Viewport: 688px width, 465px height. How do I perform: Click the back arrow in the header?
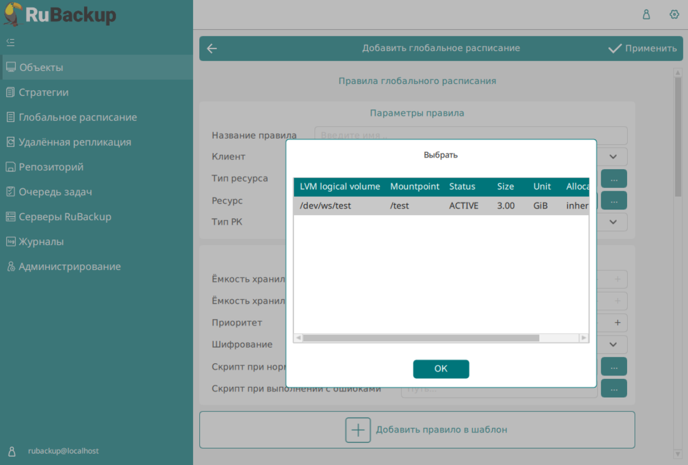pyautogui.click(x=212, y=49)
